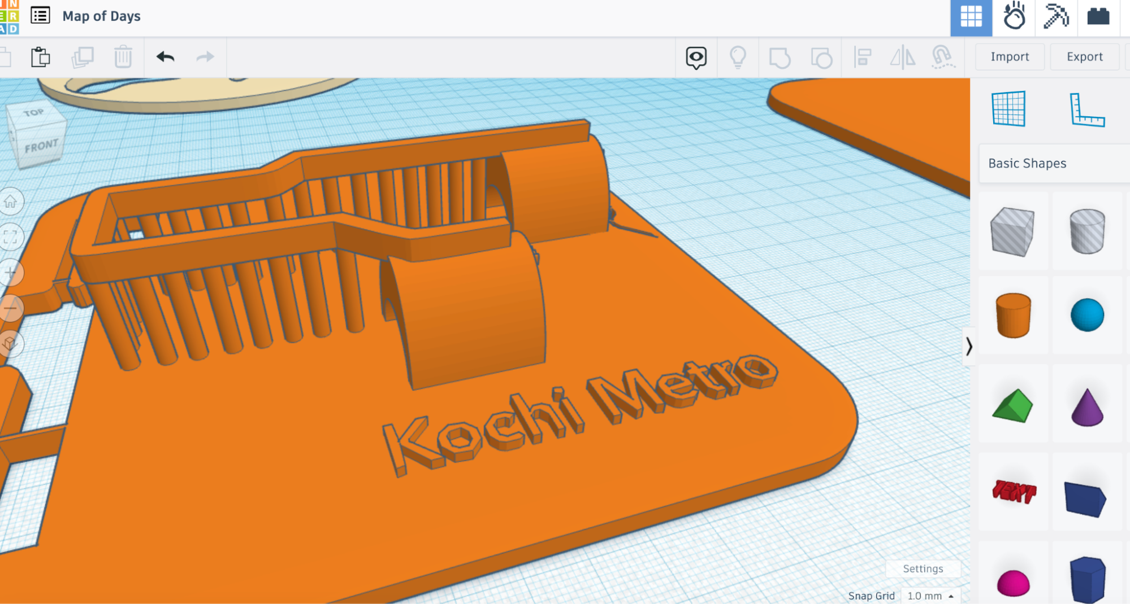Image resolution: width=1130 pixels, height=604 pixels.
Task: Toggle show all with lightbulb icon
Action: pos(738,57)
